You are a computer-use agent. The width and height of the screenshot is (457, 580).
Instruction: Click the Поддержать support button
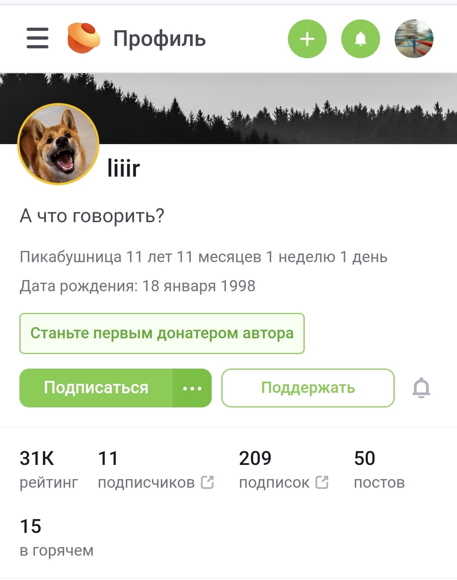(x=308, y=388)
